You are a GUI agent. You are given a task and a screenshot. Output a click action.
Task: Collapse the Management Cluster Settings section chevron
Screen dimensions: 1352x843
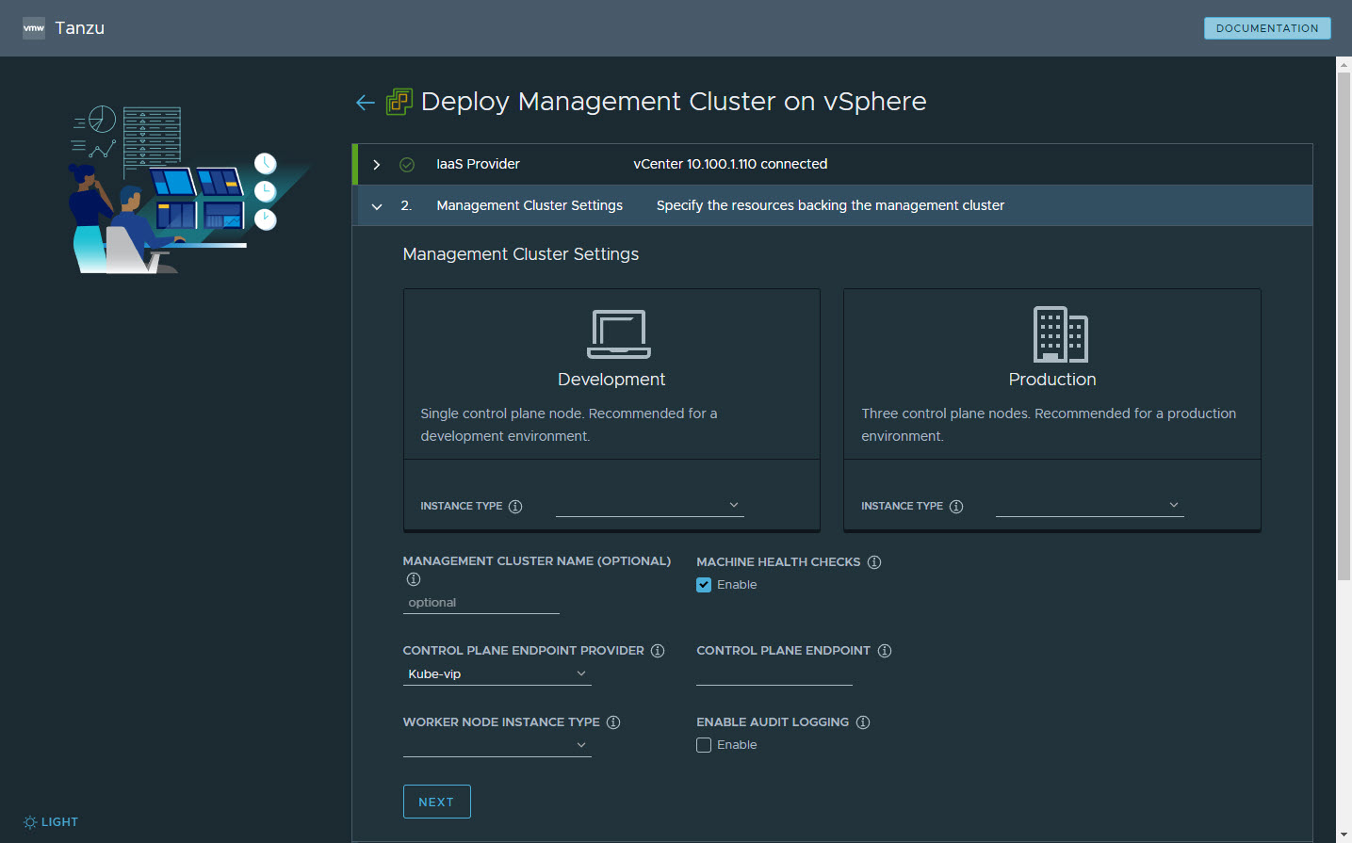377,206
